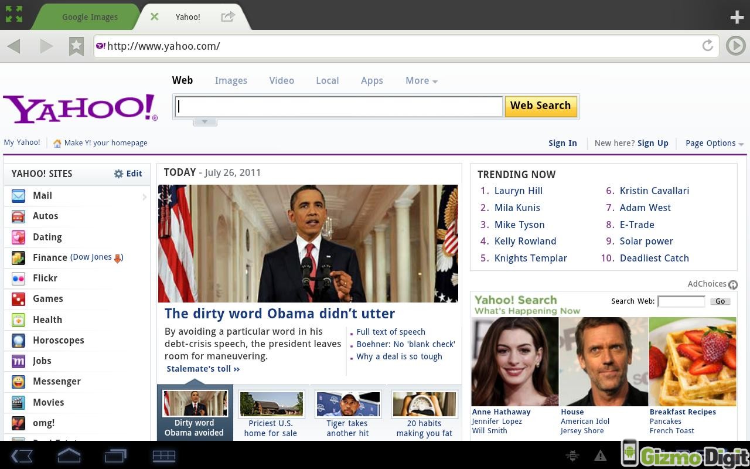750x469 pixels.
Task: Click trending topic Mila Kunis
Action: point(517,208)
